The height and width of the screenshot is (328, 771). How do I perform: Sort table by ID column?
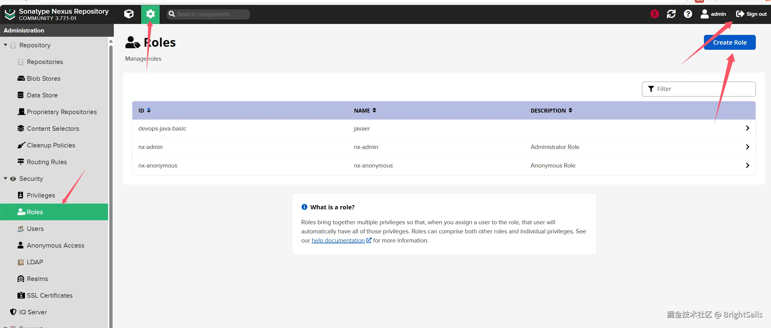click(x=144, y=110)
